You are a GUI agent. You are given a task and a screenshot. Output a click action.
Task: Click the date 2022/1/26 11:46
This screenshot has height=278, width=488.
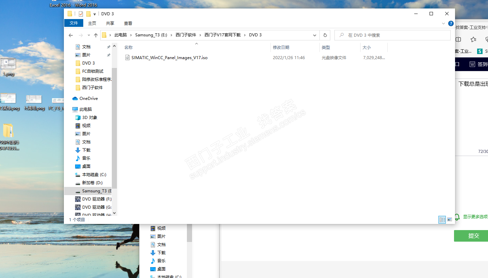(289, 58)
